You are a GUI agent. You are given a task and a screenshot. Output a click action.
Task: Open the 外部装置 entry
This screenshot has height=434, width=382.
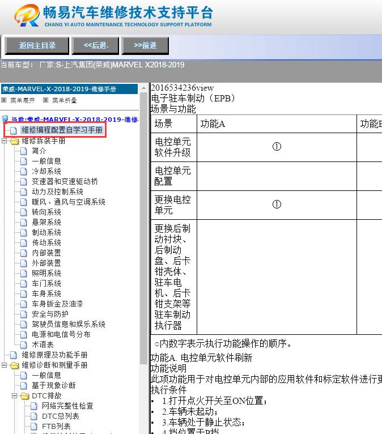(x=46, y=263)
